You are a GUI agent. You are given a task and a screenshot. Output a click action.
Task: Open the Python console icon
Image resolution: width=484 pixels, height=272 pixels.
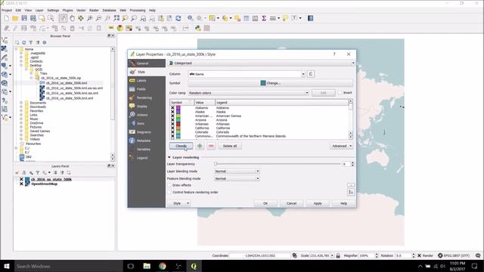point(198,29)
